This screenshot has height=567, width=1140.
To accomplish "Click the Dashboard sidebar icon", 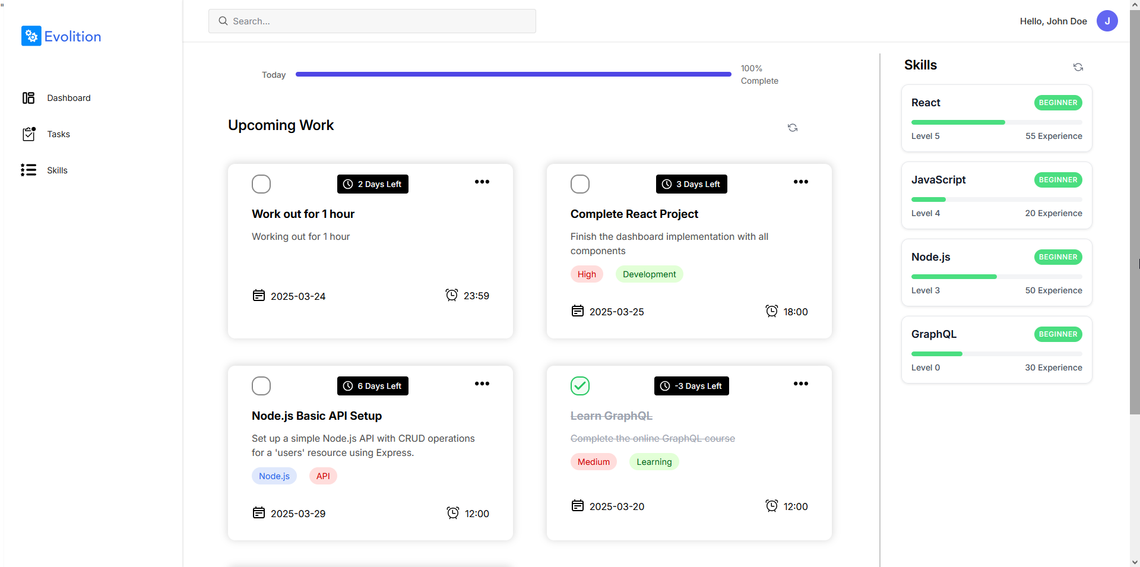I will click(x=28, y=98).
